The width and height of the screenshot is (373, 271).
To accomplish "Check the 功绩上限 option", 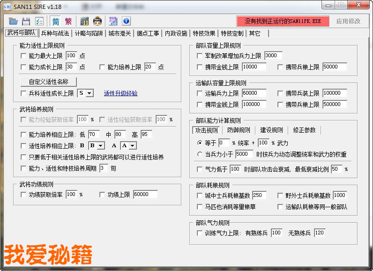I will tap(103, 195).
